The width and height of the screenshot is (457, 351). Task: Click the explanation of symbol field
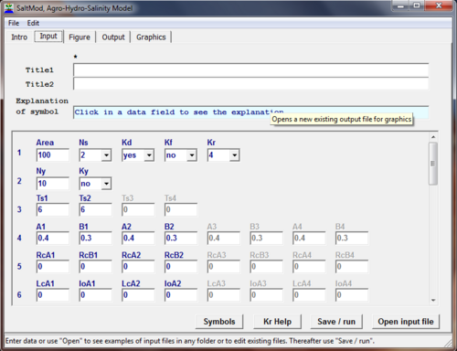click(x=250, y=112)
